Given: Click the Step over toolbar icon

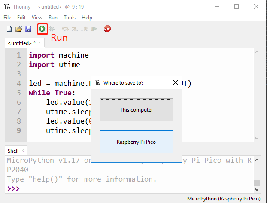Looking at the screenshot, I should (x=65, y=29).
